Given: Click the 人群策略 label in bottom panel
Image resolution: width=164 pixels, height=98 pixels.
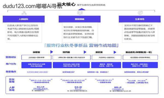Looking at the screenshot, I should point(11,89).
